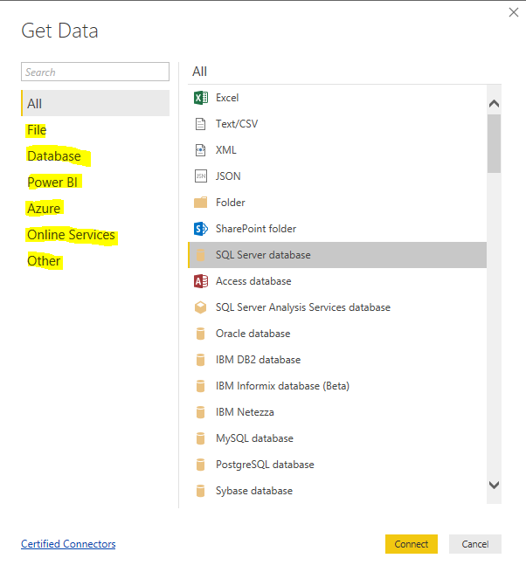This screenshot has width=526, height=572.
Task: Open the Certified Connectors link
Action: [x=68, y=544]
